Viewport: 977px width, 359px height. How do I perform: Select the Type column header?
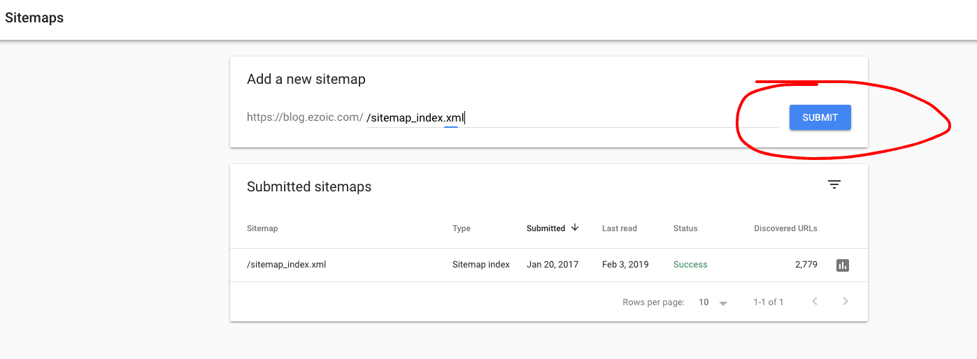coord(462,228)
